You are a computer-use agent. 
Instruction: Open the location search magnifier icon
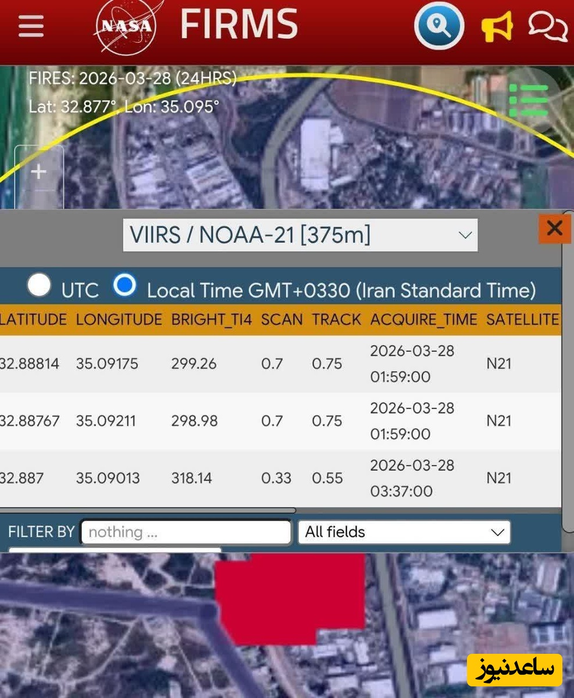tap(439, 26)
